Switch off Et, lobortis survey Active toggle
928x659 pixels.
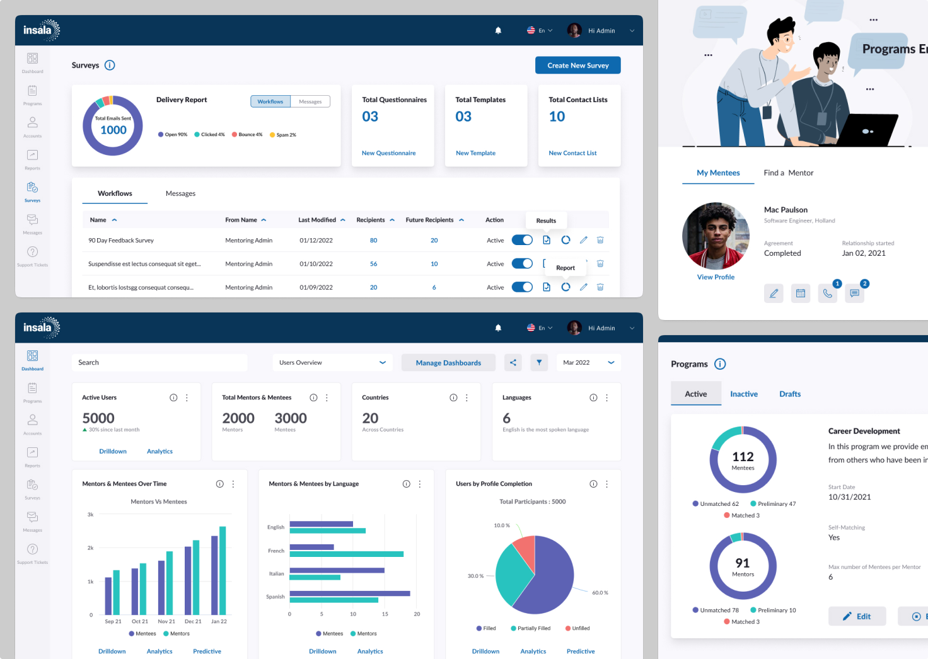(x=522, y=287)
